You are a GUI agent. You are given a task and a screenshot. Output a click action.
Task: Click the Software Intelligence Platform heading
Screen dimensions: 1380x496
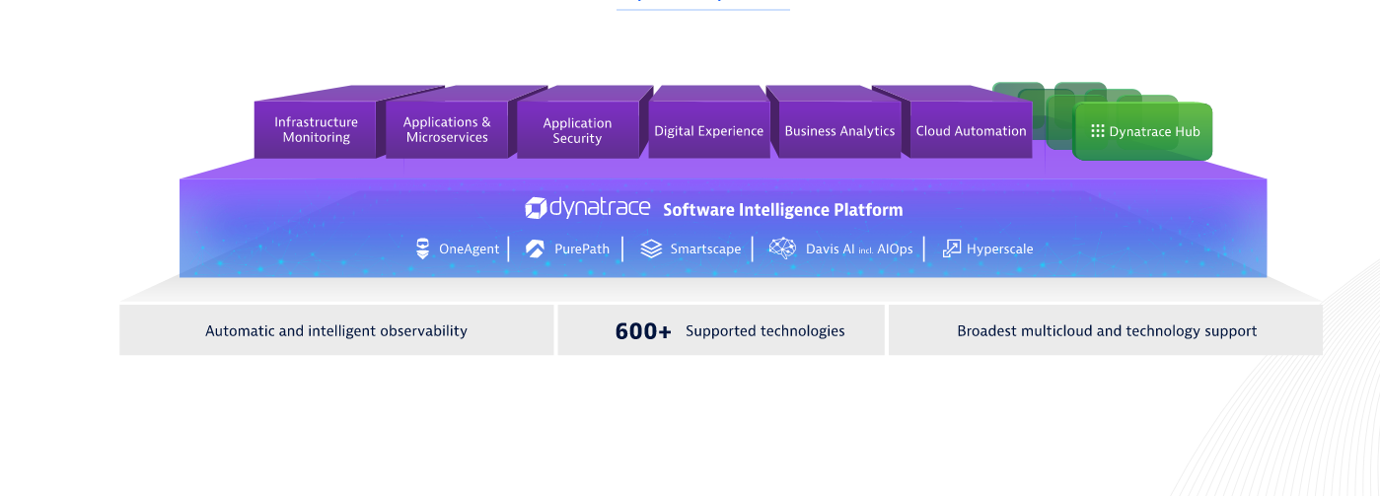783,209
